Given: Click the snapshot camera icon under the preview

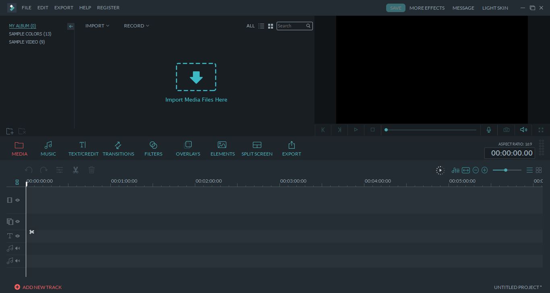Looking at the screenshot, I should (506, 130).
